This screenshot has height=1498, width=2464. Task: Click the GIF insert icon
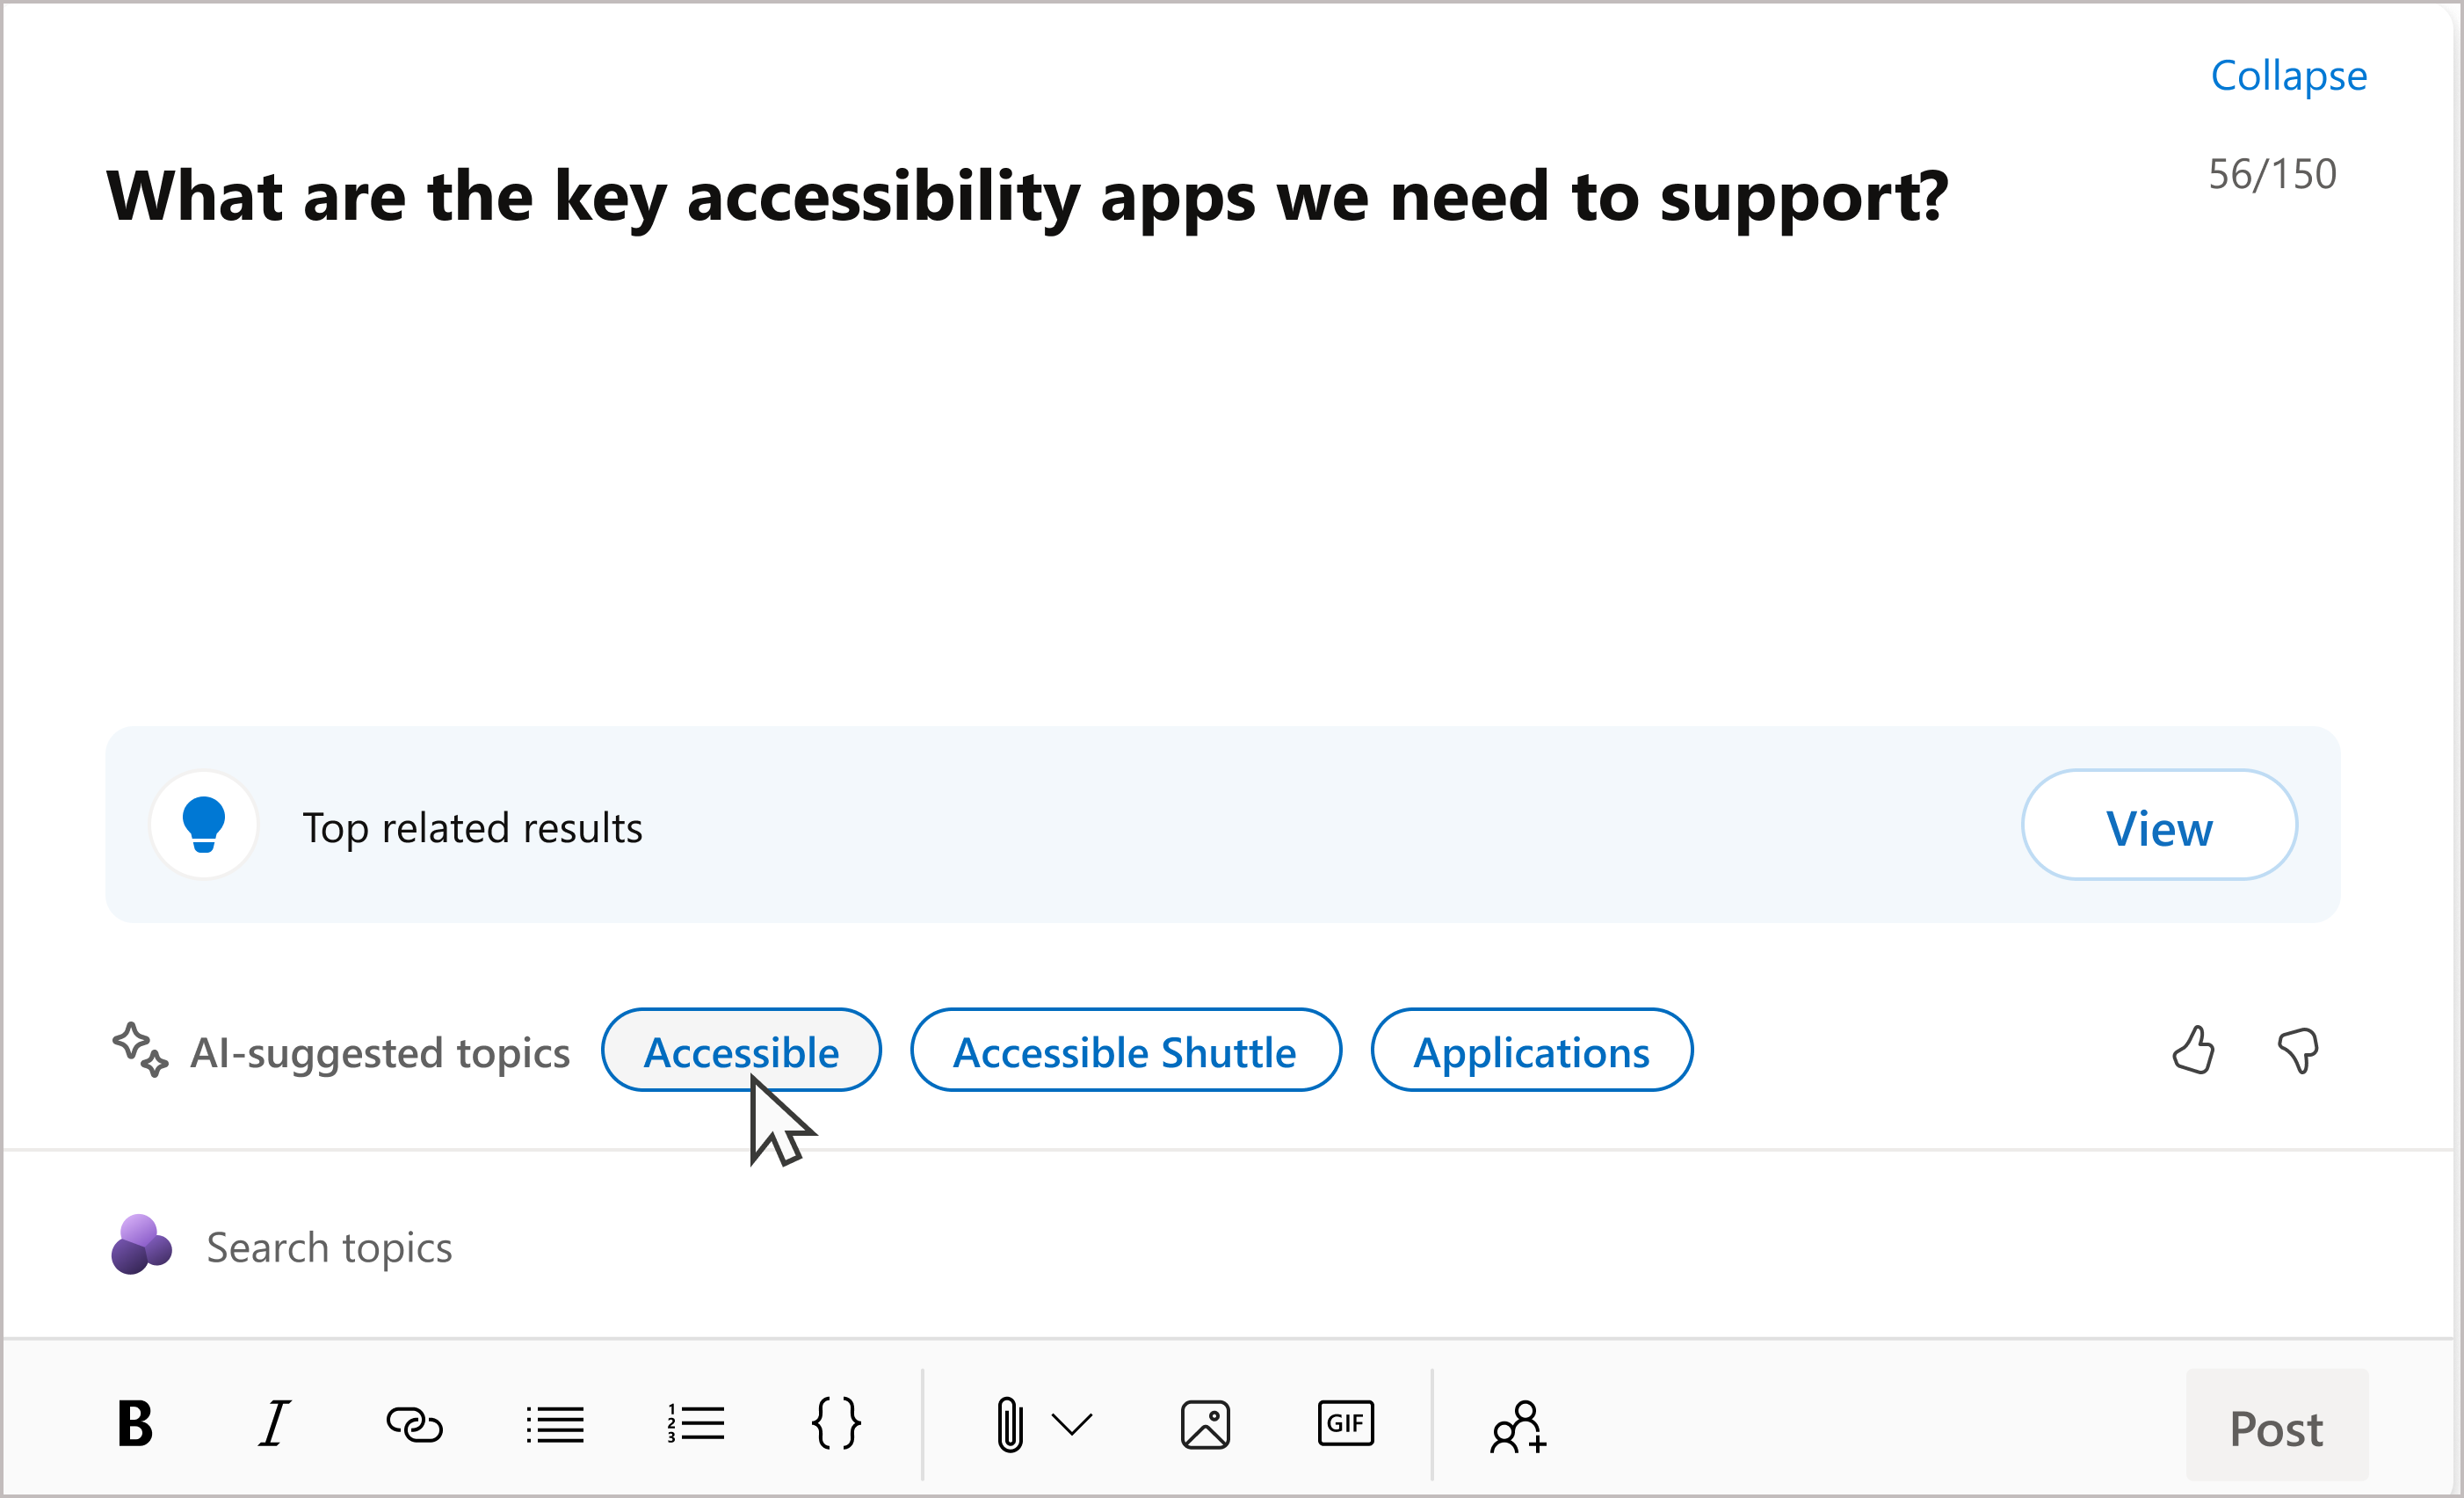coord(1346,1426)
